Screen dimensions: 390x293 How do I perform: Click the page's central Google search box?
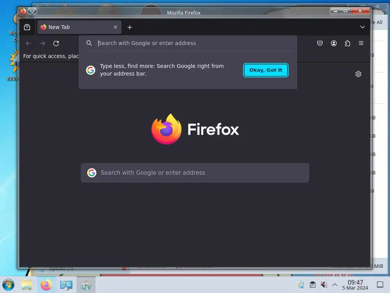pyautogui.click(x=195, y=173)
